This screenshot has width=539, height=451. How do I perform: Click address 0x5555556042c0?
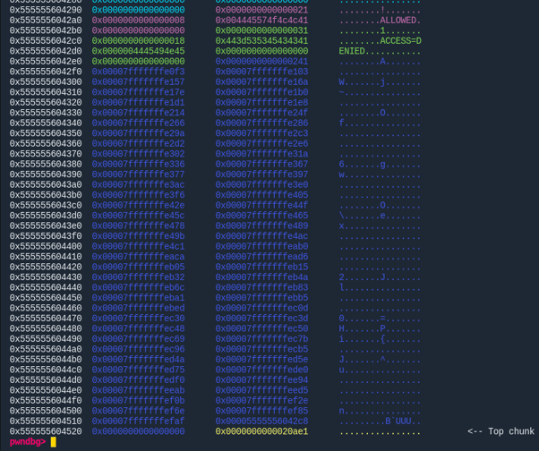click(46, 41)
